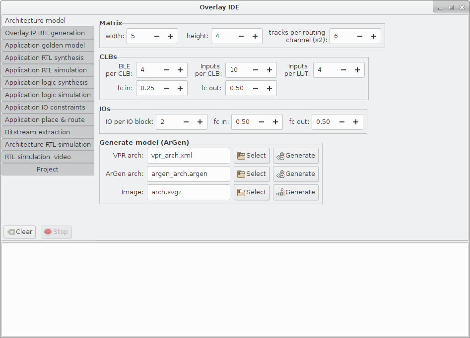Decrement tracks per routing channel
470x338 pixels.
pos(360,36)
